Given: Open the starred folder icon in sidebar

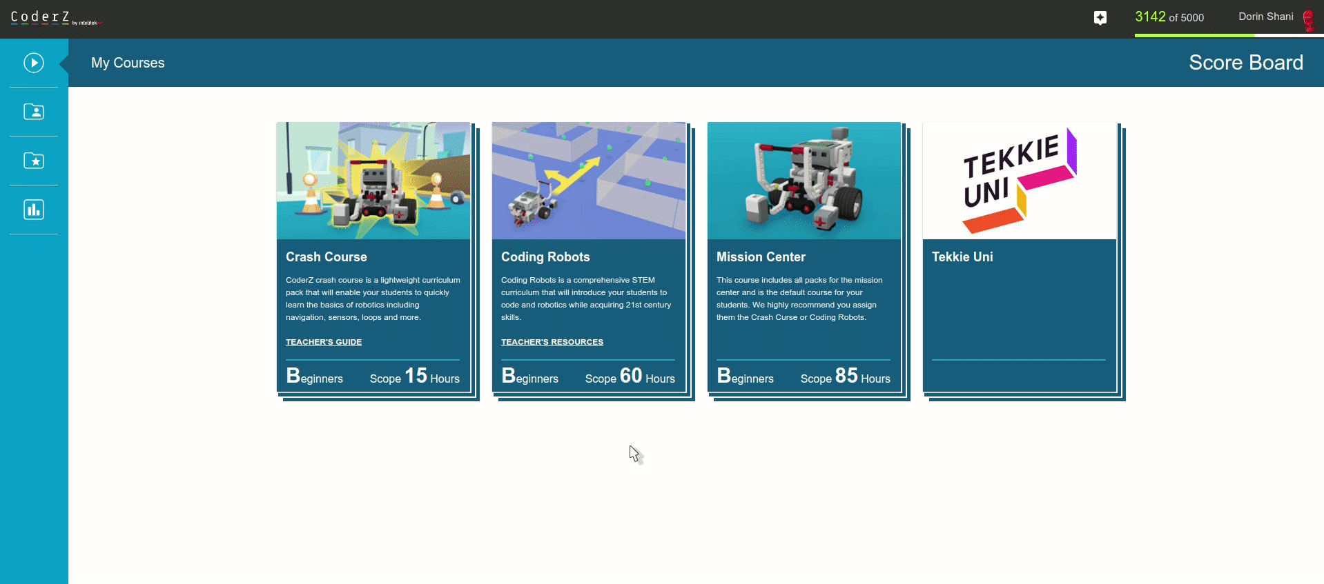Looking at the screenshot, I should pos(34,161).
